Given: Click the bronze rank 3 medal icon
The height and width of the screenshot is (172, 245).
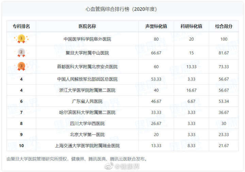Looking at the screenshot, I should click(x=21, y=67).
